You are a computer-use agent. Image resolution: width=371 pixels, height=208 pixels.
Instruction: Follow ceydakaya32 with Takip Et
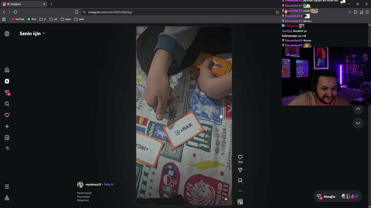point(109,185)
